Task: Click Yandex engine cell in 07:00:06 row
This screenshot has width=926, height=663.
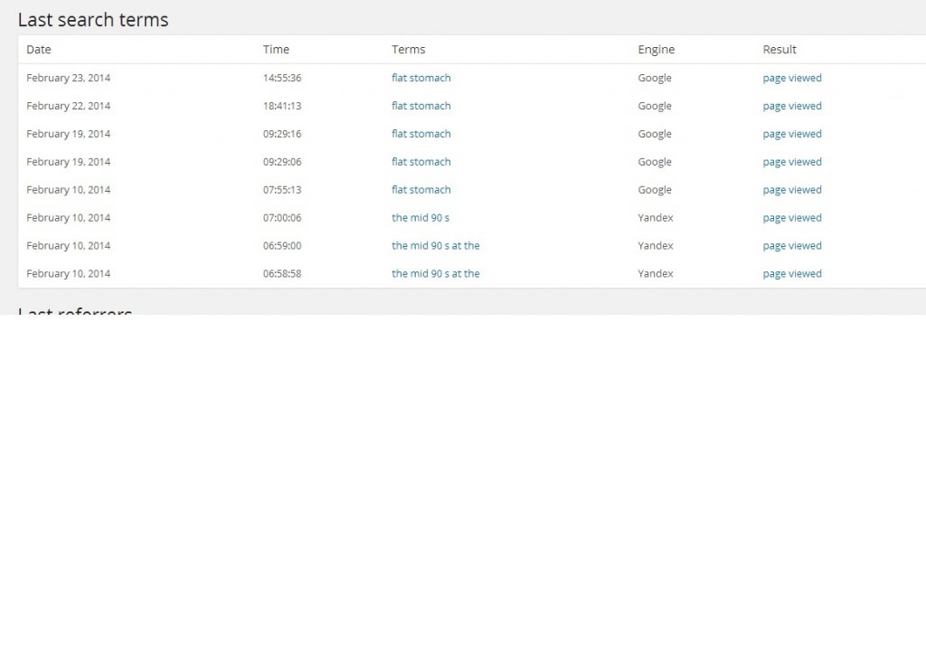Action: click(656, 217)
